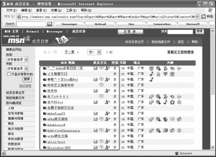Click the camera icon beside alice-best

pos(45,142)
